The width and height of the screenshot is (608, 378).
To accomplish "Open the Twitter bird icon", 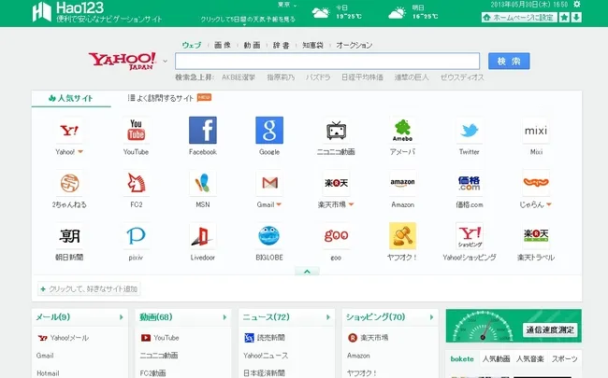I will (469, 131).
